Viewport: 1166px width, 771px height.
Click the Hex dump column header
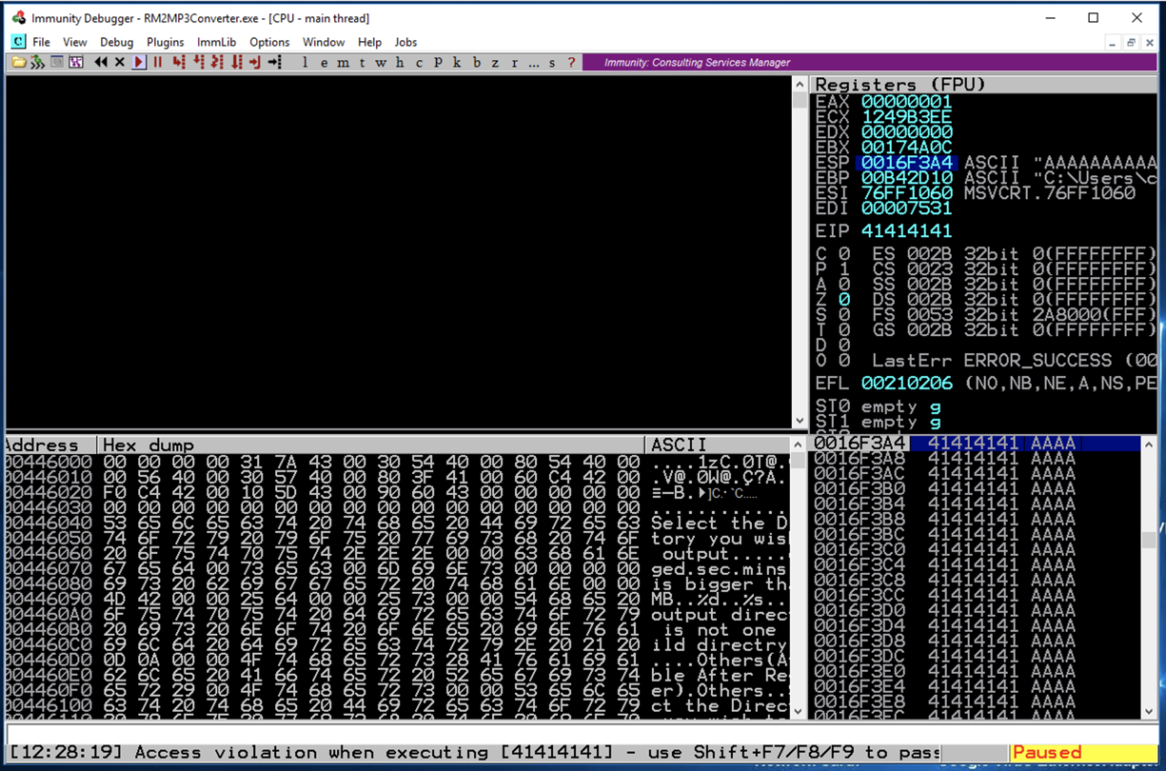click(372, 445)
